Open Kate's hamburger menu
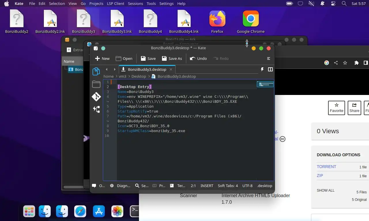The width and height of the screenshot is (369, 221). click(269, 58)
